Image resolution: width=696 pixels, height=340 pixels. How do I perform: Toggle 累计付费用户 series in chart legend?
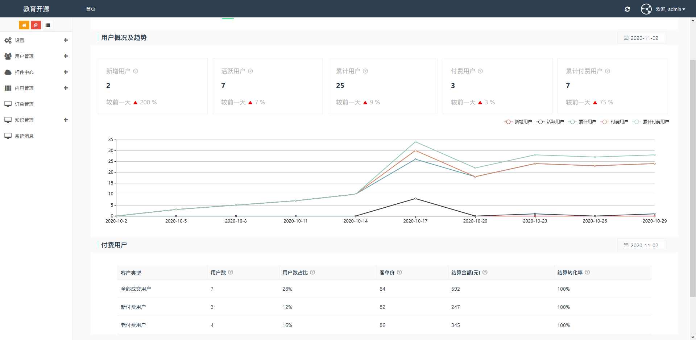click(651, 122)
